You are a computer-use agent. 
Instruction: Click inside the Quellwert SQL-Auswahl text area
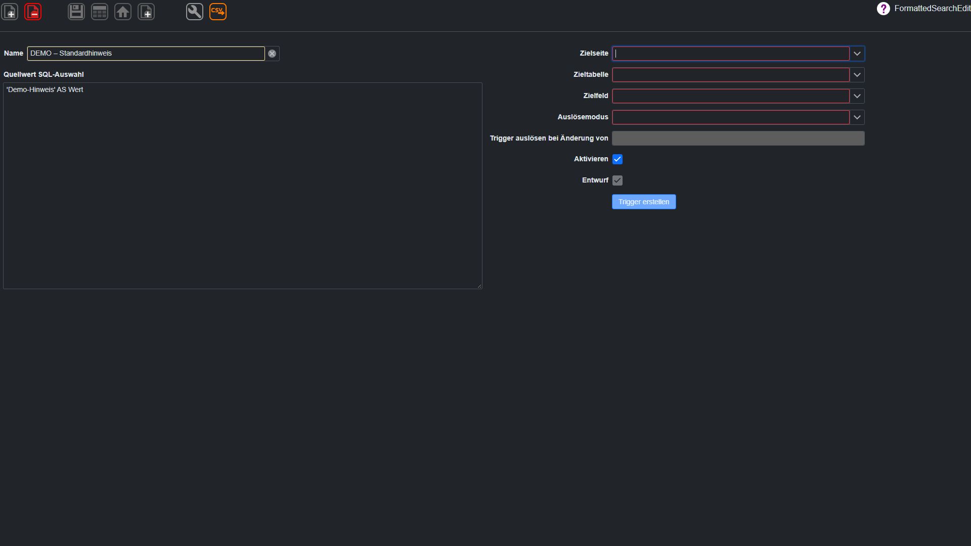[x=243, y=186]
